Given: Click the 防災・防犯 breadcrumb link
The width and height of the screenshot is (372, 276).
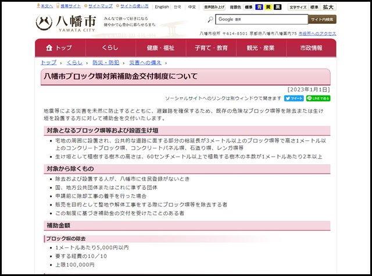Looking at the screenshot, I should tap(105, 62).
